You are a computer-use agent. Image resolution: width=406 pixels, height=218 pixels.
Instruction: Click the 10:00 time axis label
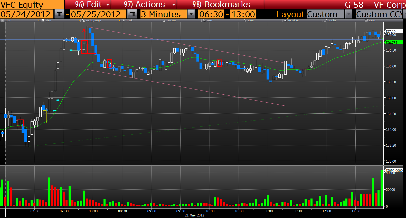[210, 211]
